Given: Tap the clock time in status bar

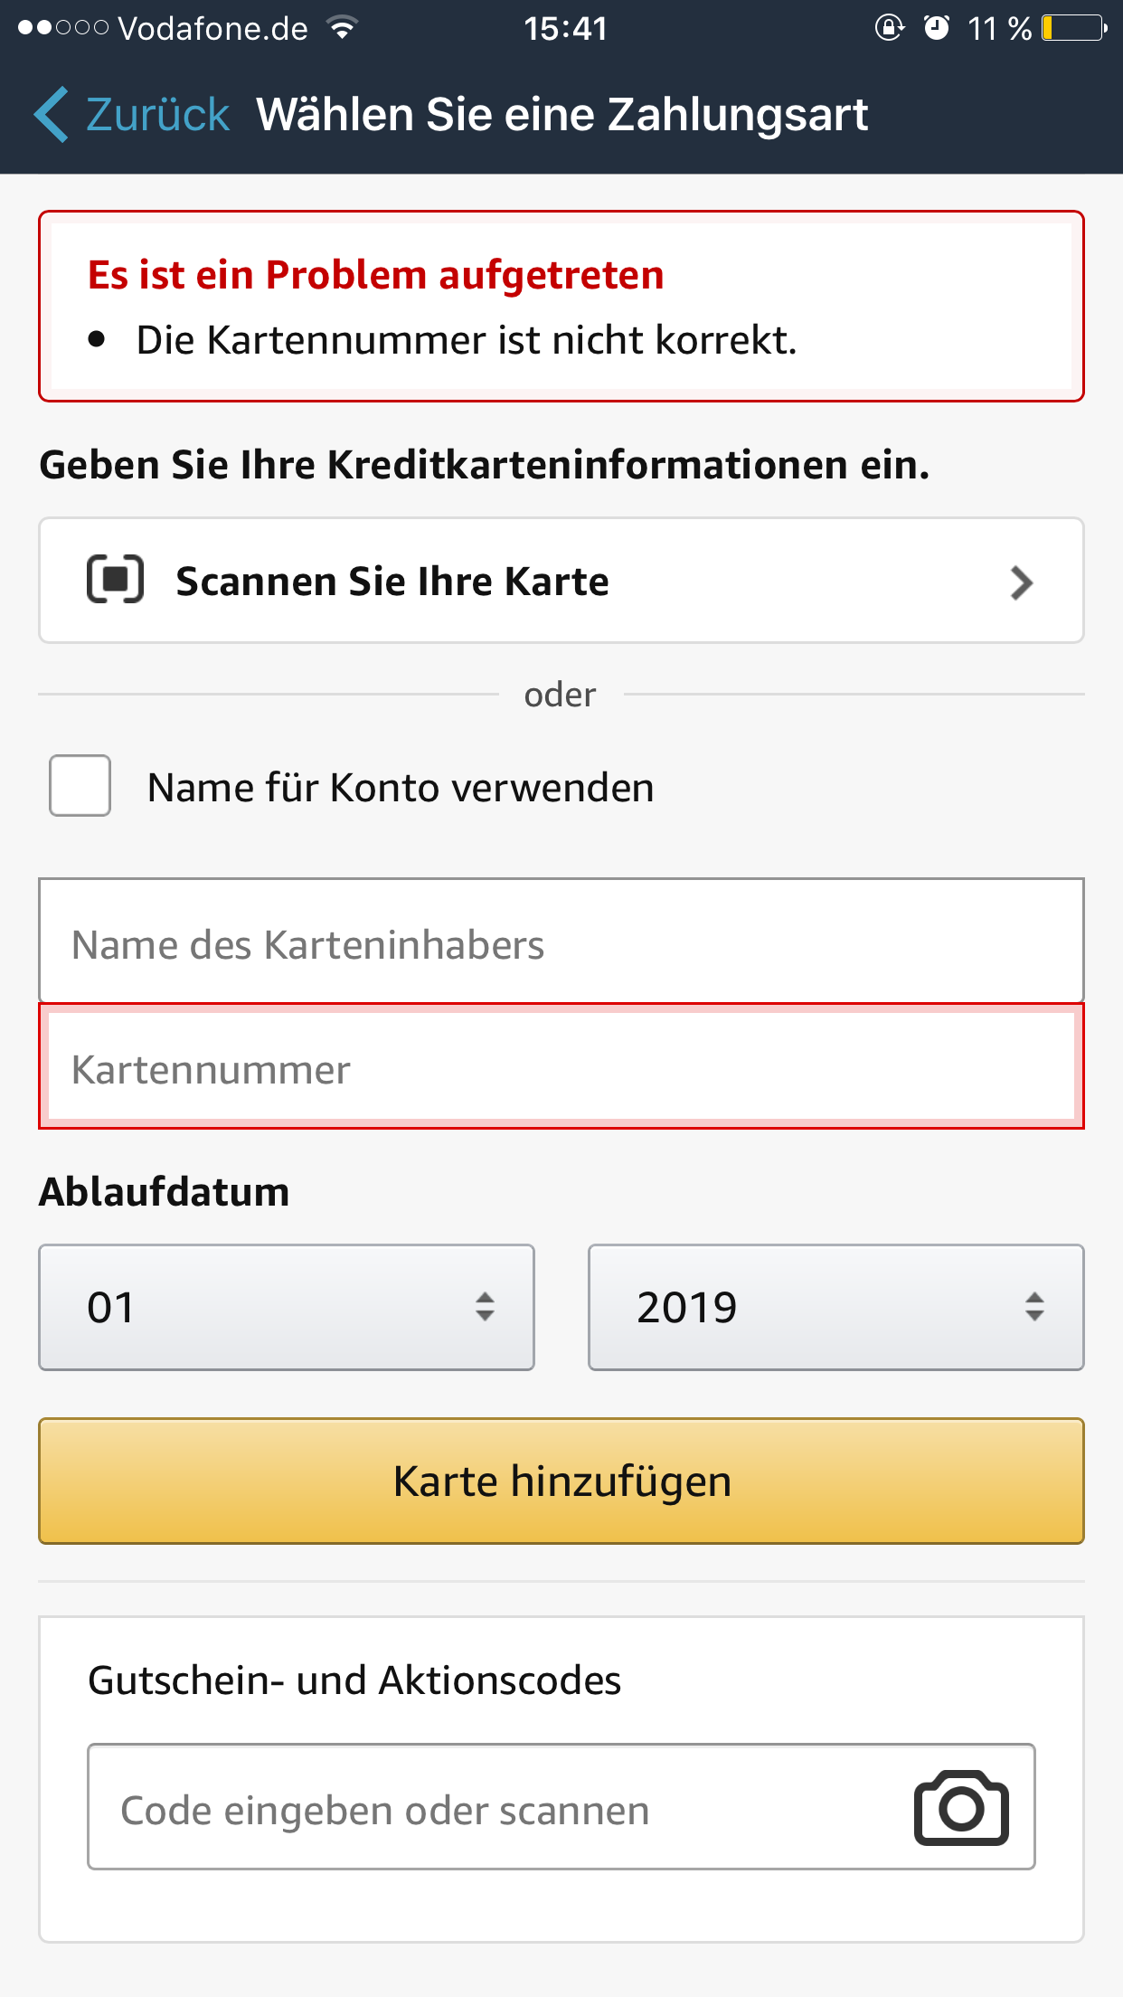Looking at the screenshot, I should (x=565, y=28).
